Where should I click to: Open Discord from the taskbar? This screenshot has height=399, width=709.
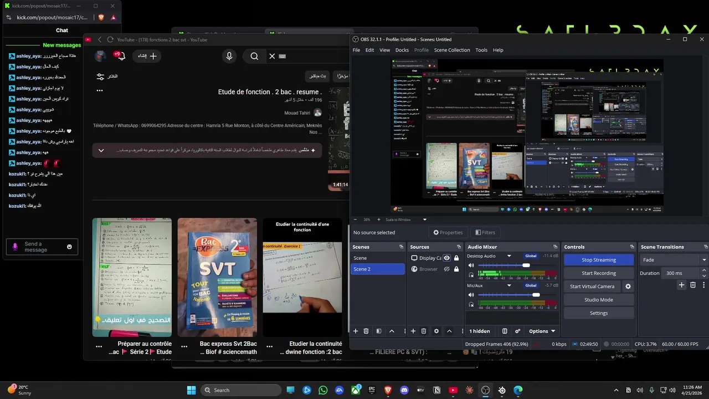pyautogui.click(x=404, y=390)
